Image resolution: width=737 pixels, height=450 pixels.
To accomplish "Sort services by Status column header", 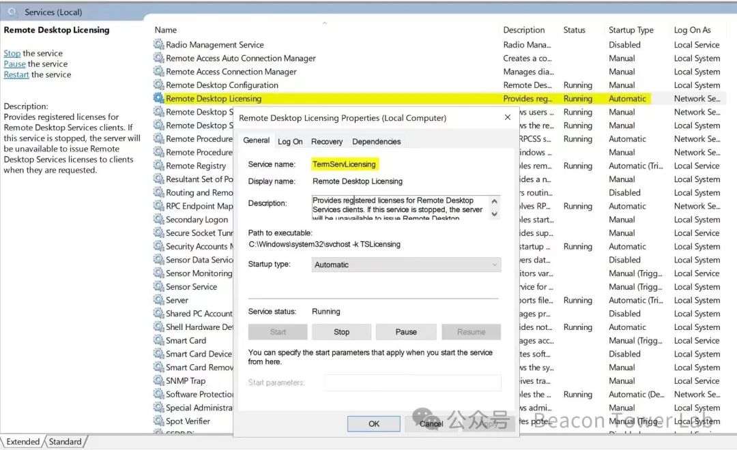I will point(575,29).
